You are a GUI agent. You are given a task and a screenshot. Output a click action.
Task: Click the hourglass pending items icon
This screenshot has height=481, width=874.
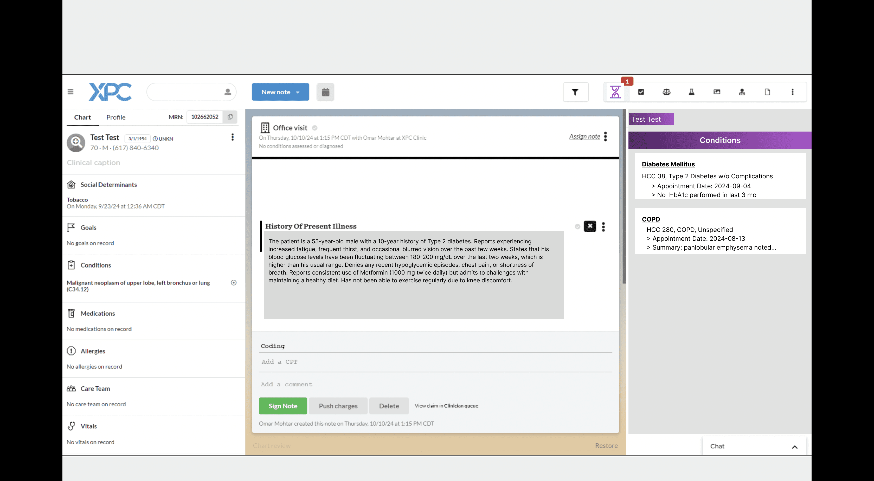(615, 92)
